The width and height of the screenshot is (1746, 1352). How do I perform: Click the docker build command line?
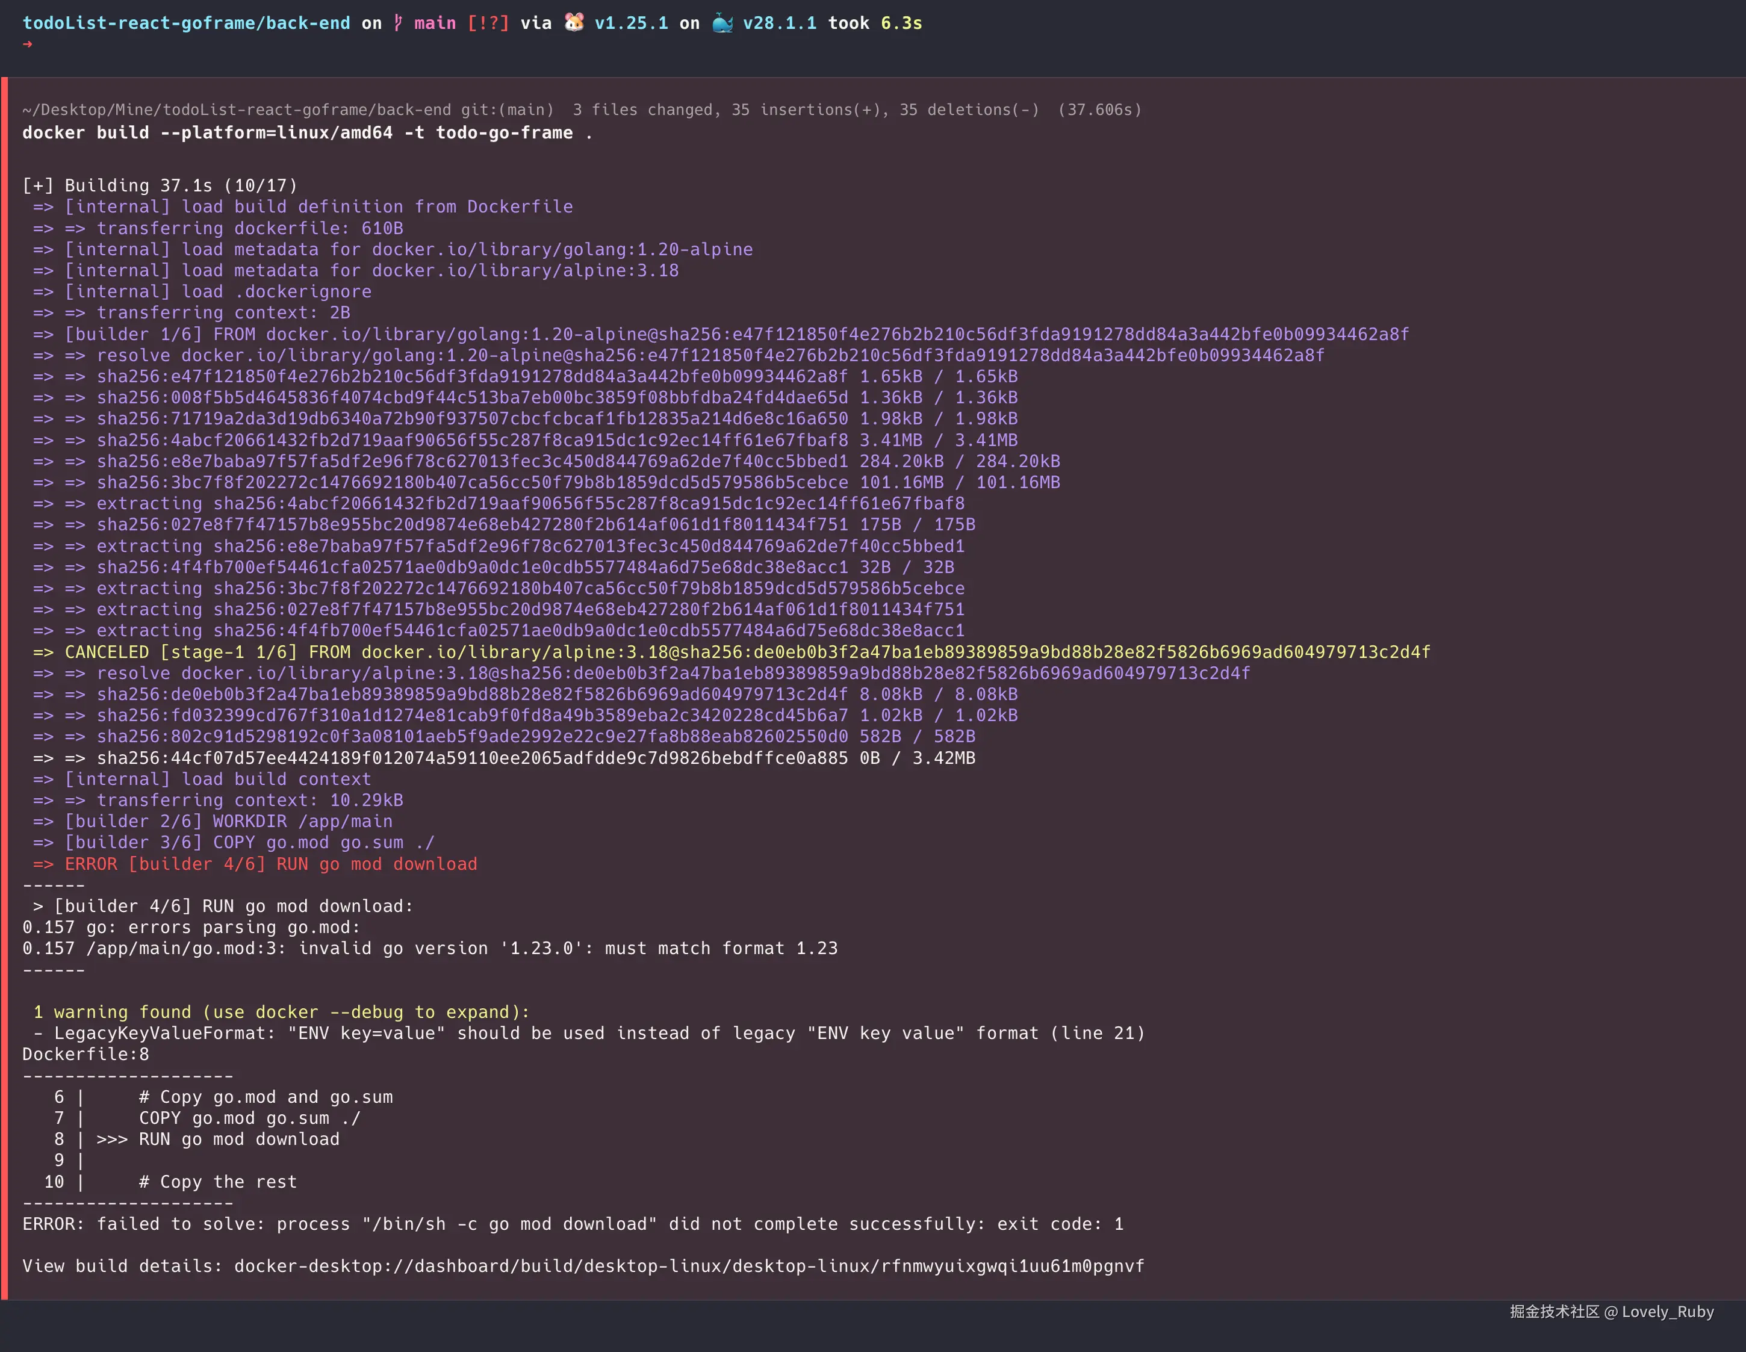pyautogui.click(x=307, y=132)
